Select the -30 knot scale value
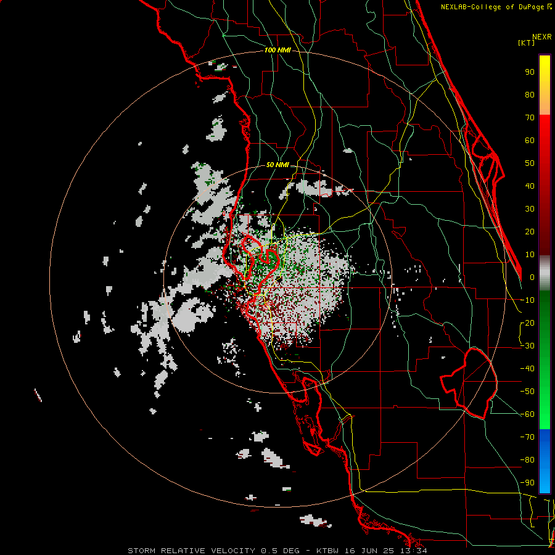Viewport: 555px width, 555px height. point(527,346)
